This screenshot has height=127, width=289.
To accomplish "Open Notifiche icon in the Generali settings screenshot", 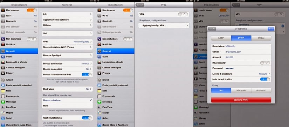I will point(3,44).
